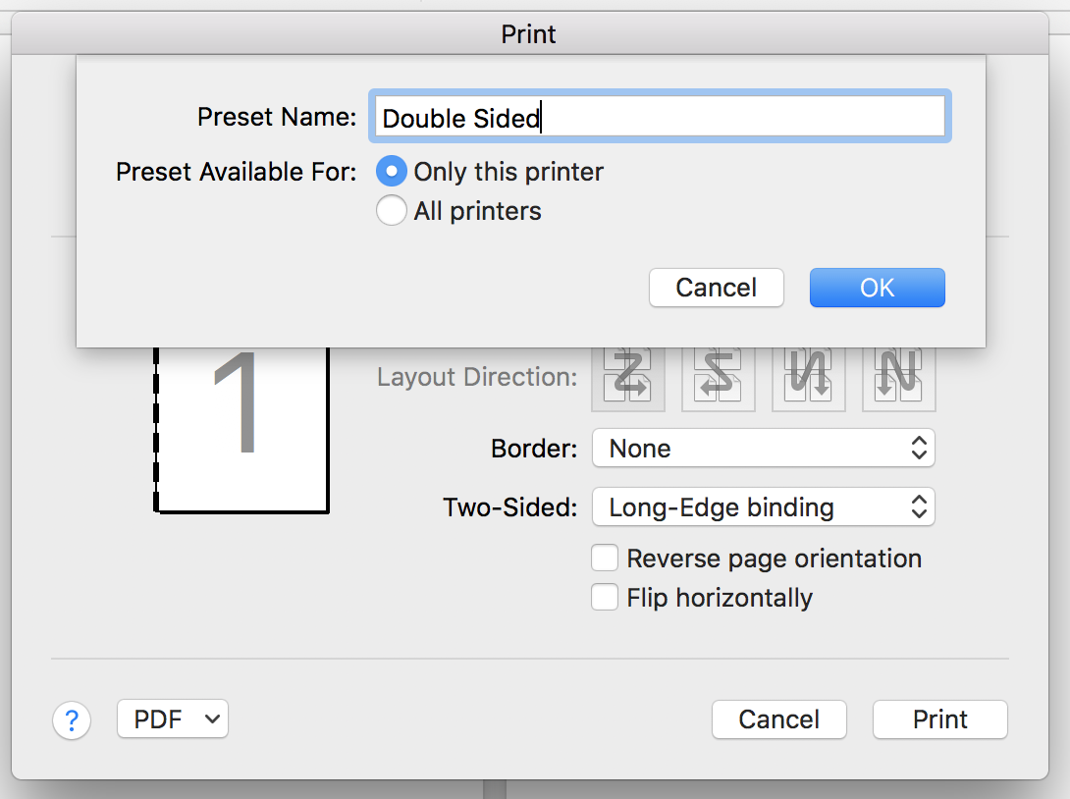Cancel the preset name sheet
The width and height of the screenshot is (1070, 799).
coord(716,288)
